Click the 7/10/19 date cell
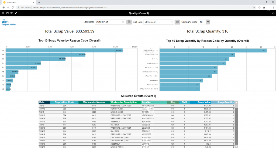 42,115
